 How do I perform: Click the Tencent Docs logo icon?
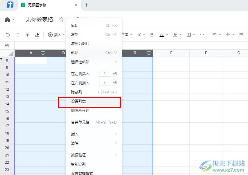point(10,5)
